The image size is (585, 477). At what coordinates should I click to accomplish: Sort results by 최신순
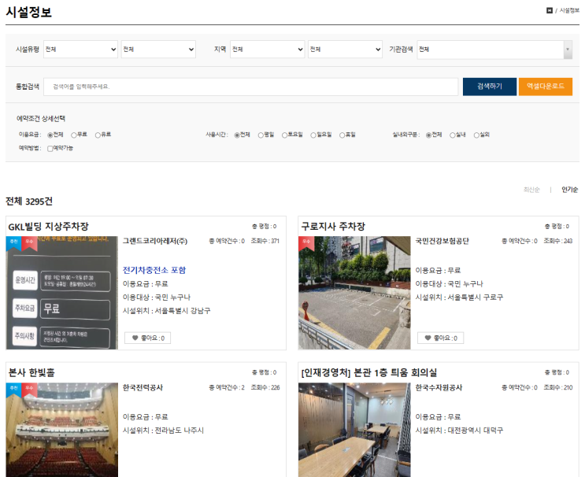(531, 190)
